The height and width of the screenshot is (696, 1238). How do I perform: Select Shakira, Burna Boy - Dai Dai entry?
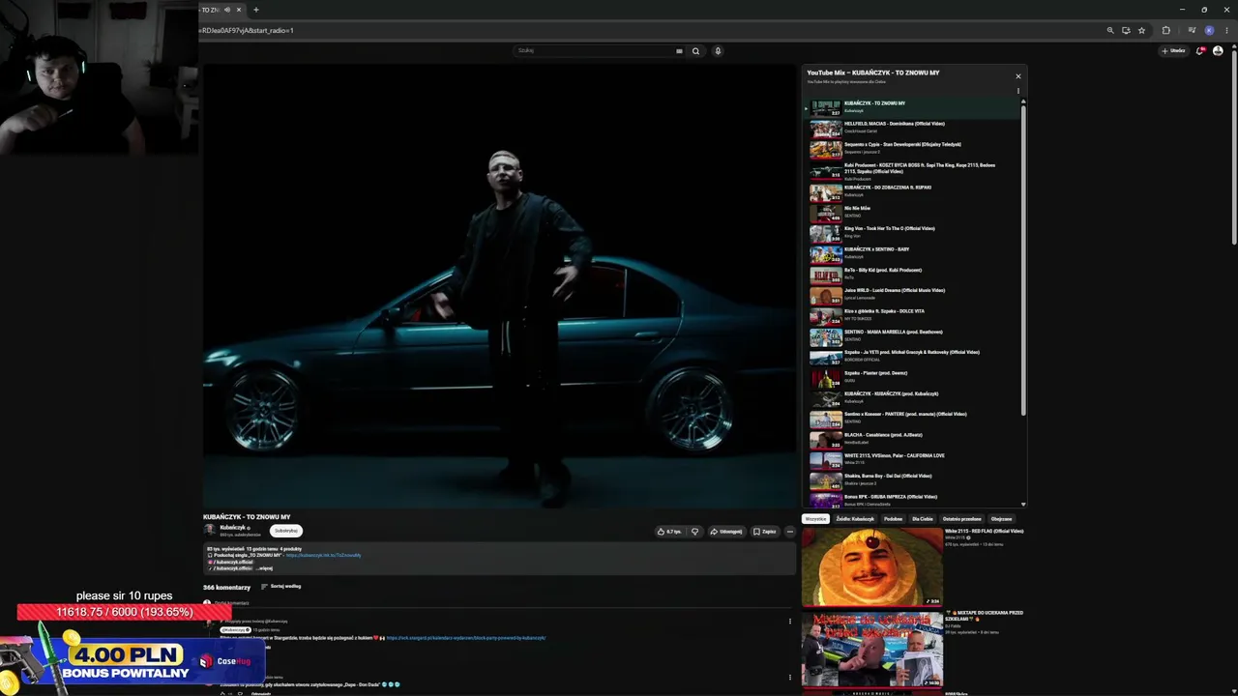pos(914,479)
